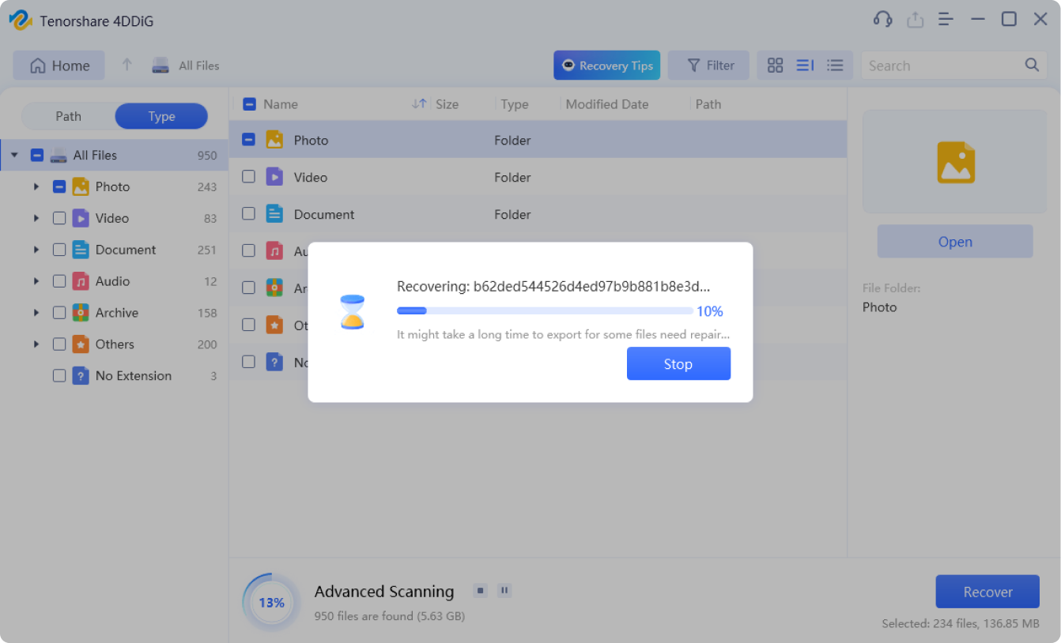Screen dimensions: 1061x643
Task: Click the recovering progress bar
Action: (x=545, y=311)
